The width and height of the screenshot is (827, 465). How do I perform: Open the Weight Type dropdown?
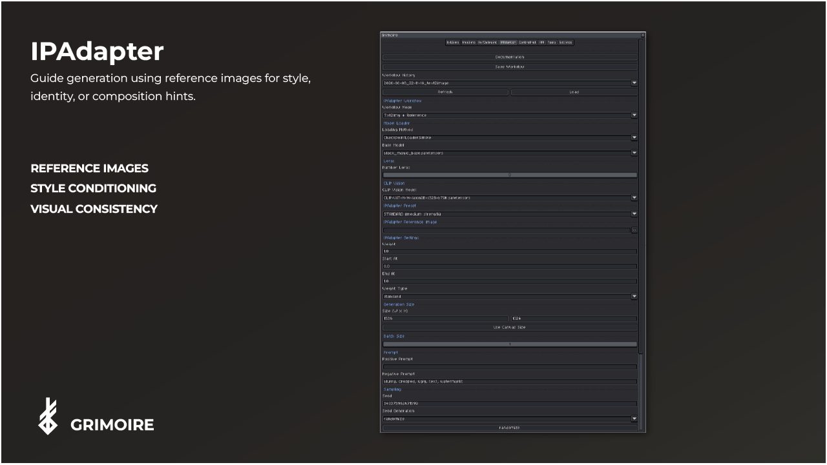click(510, 297)
